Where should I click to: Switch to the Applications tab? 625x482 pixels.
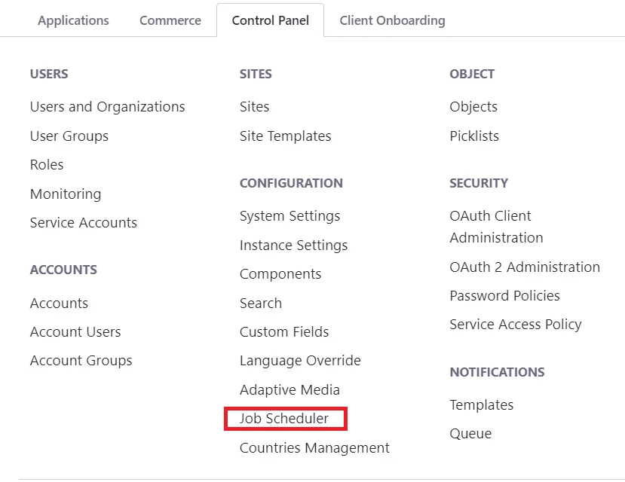73,20
